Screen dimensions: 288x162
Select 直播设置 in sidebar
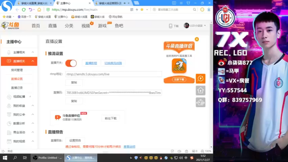(17, 79)
